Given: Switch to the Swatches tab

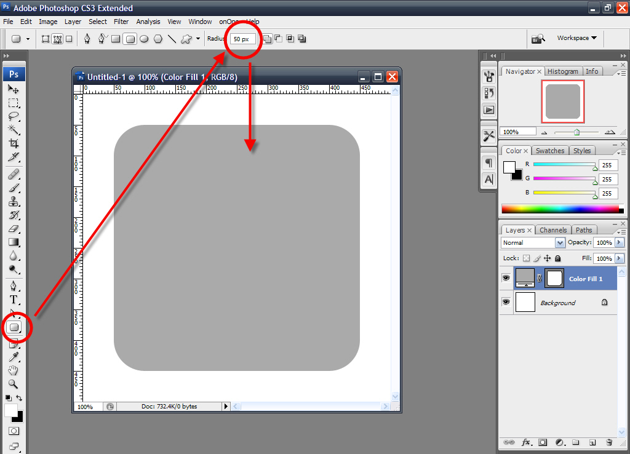Looking at the screenshot, I should click(549, 151).
